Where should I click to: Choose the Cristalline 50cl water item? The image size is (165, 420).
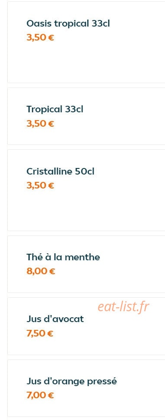(x=60, y=171)
